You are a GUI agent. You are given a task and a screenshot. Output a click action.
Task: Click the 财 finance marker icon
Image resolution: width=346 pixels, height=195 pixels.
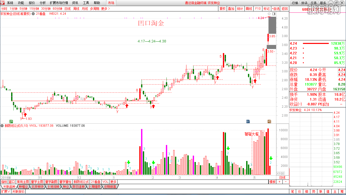(248, 121)
